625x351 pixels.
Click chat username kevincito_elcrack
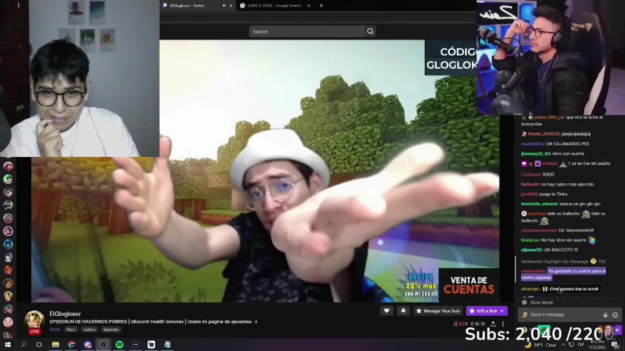click(x=539, y=204)
